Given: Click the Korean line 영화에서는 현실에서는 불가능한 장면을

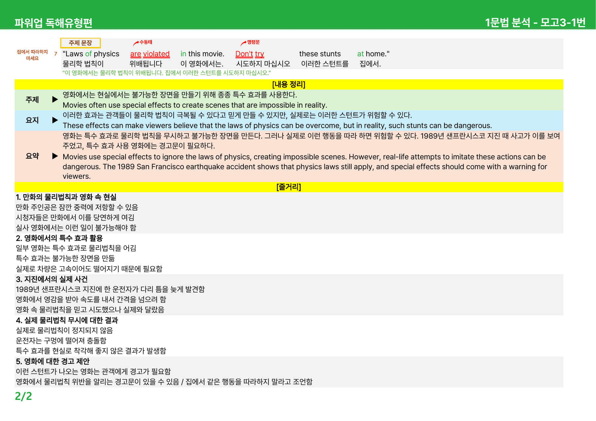Looking at the screenshot, I should click(x=180, y=95).
